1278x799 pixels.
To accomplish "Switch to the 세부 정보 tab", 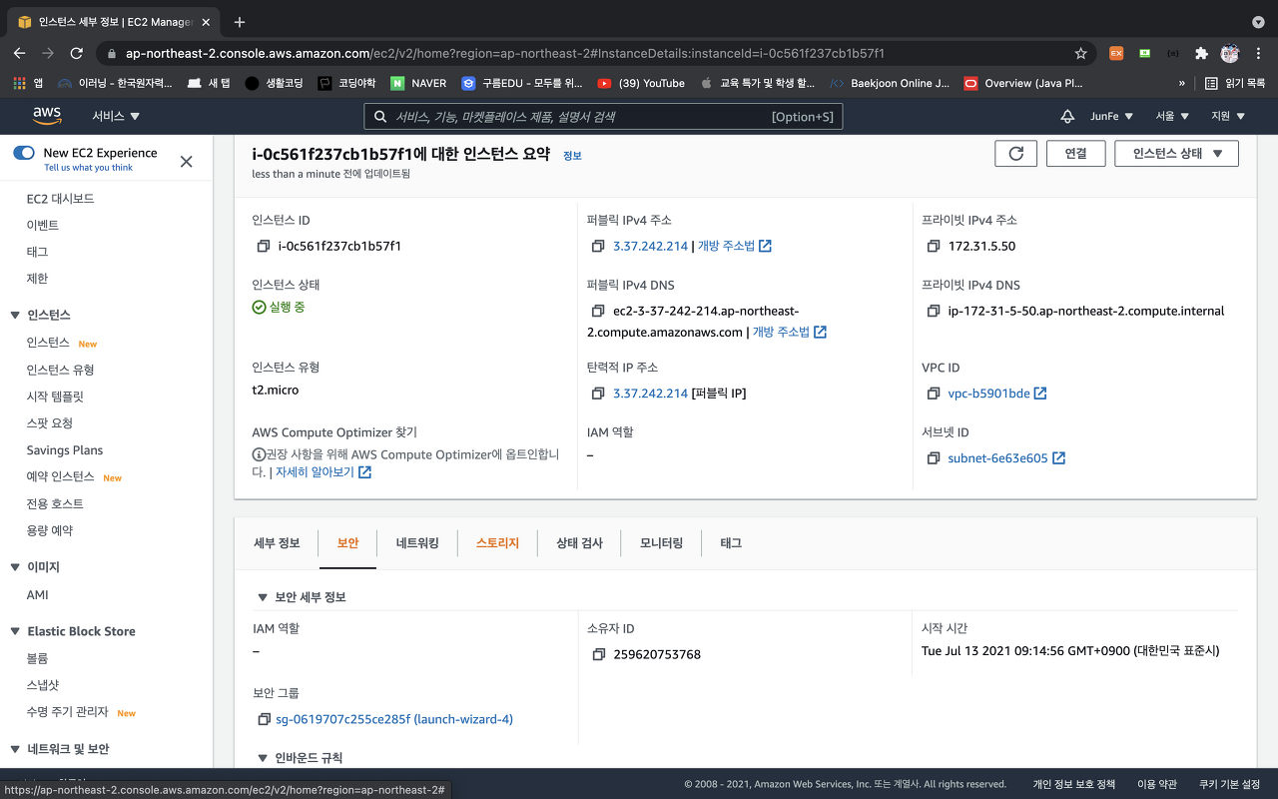I will 277,543.
